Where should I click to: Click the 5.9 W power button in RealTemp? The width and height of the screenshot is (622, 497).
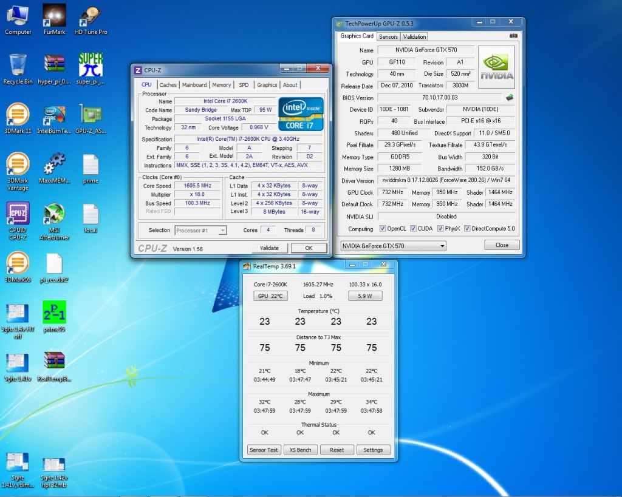tap(365, 296)
